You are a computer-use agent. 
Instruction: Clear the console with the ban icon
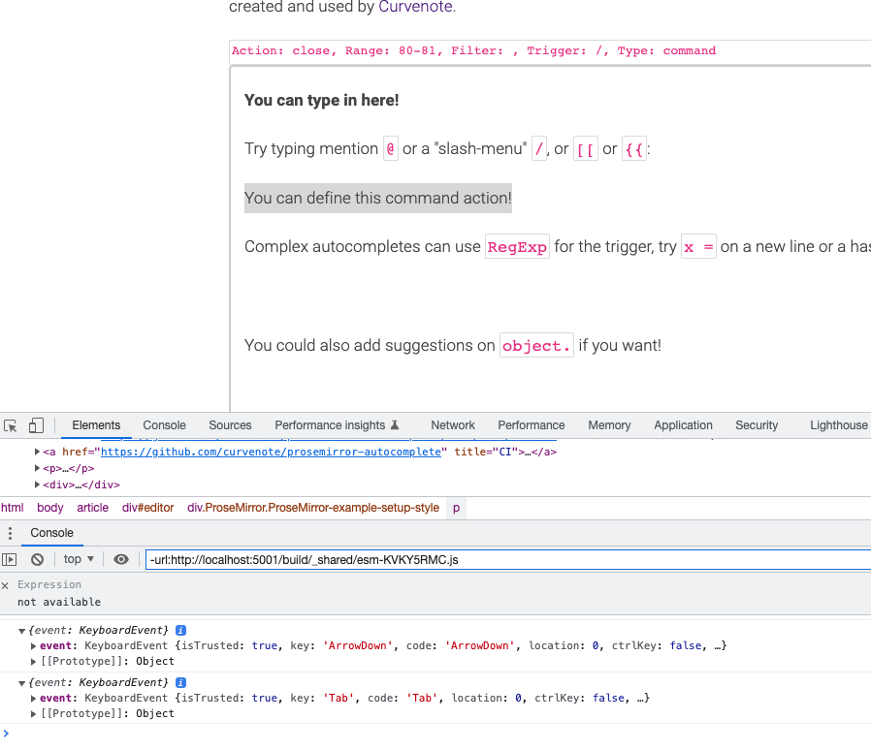coord(37,559)
